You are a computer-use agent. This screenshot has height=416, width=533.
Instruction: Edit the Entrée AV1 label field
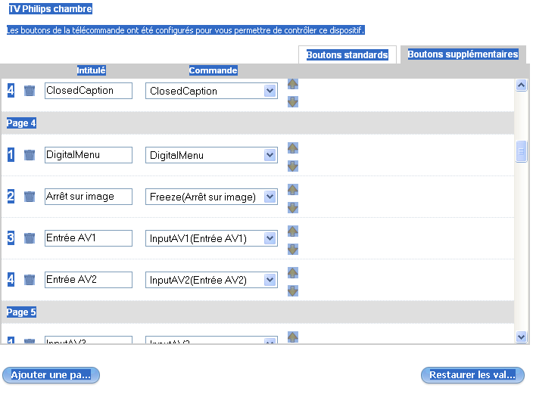pyautogui.click(x=88, y=238)
